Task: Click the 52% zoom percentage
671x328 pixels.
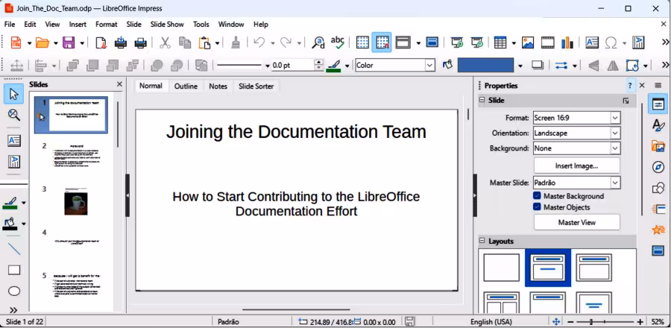Action: pos(658,321)
